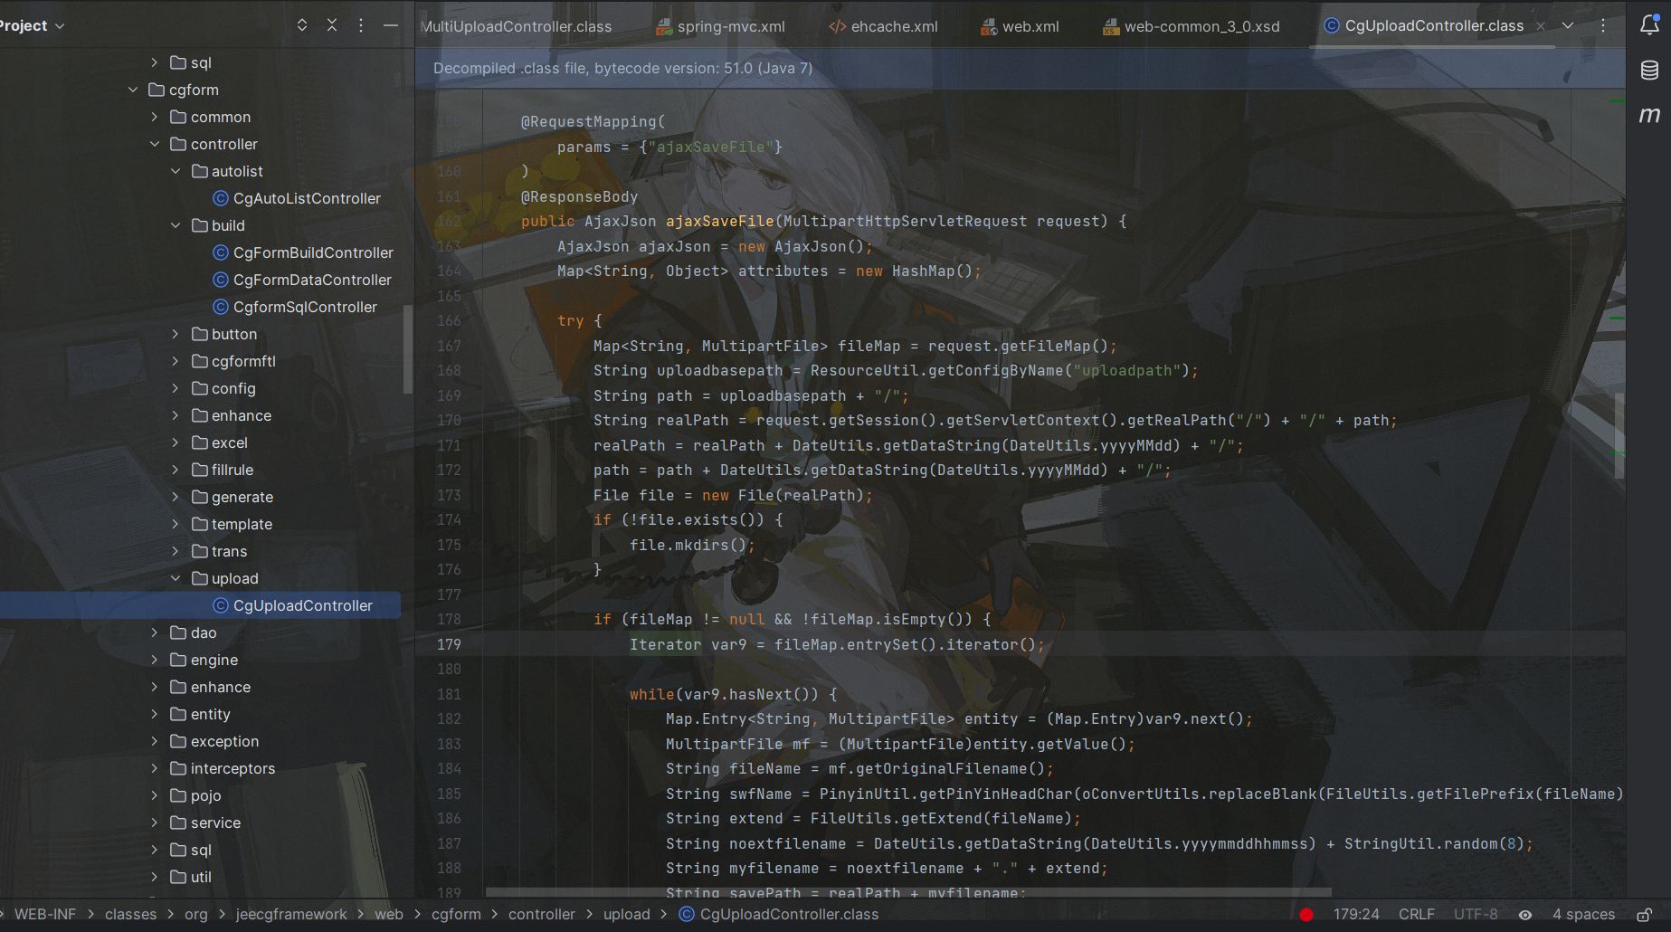1671x932 pixels.
Task: Click jeecgframework in breadcrumb bar
Action: click(x=291, y=915)
